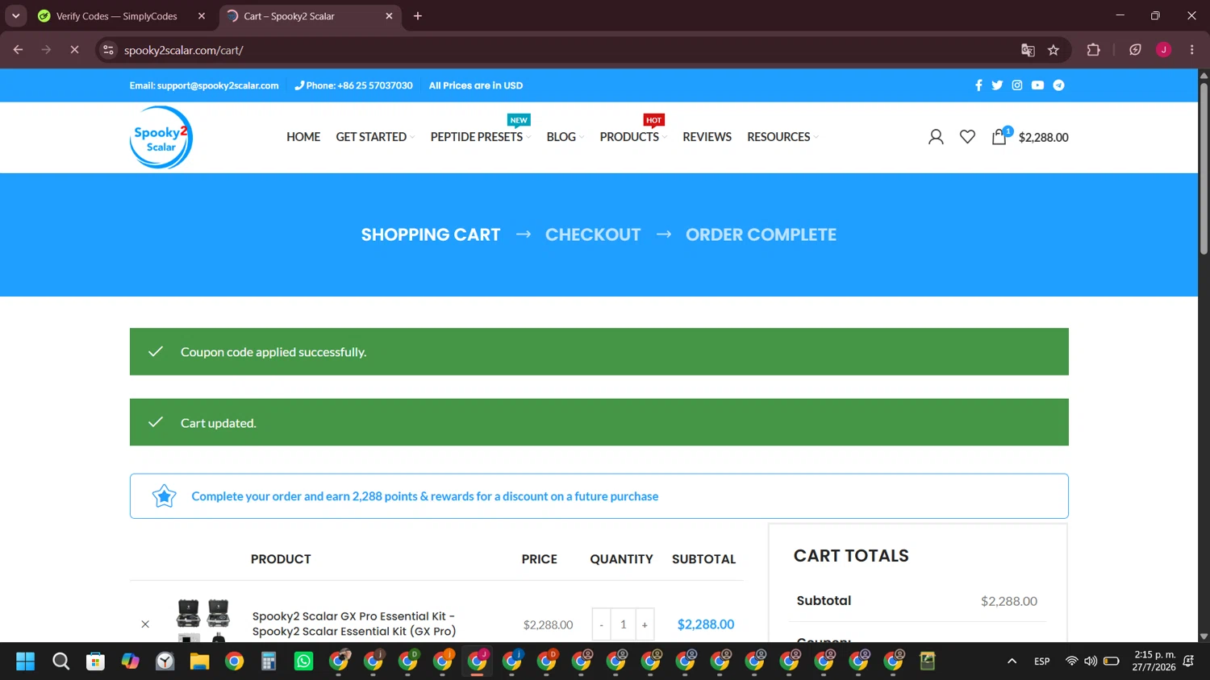This screenshot has width=1210, height=680.
Task: Bookmark this page with the star
Action: click(1054, 50)
